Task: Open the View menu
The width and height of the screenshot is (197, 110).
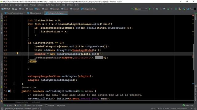Action: 12,5
